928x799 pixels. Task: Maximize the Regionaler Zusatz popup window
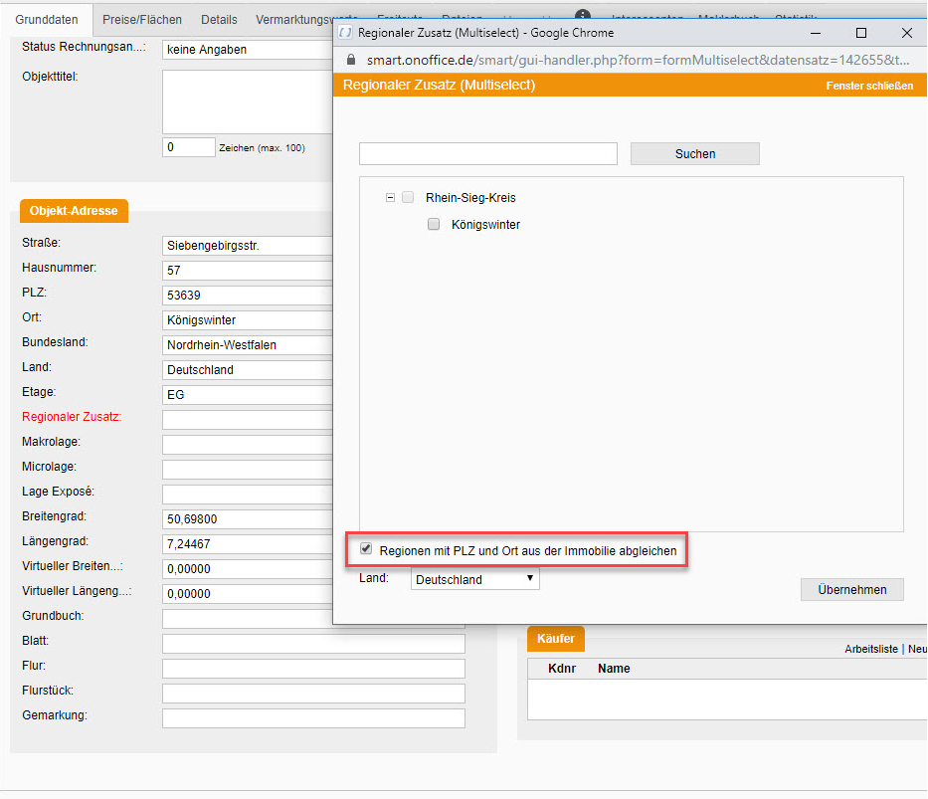click(861, 33)
